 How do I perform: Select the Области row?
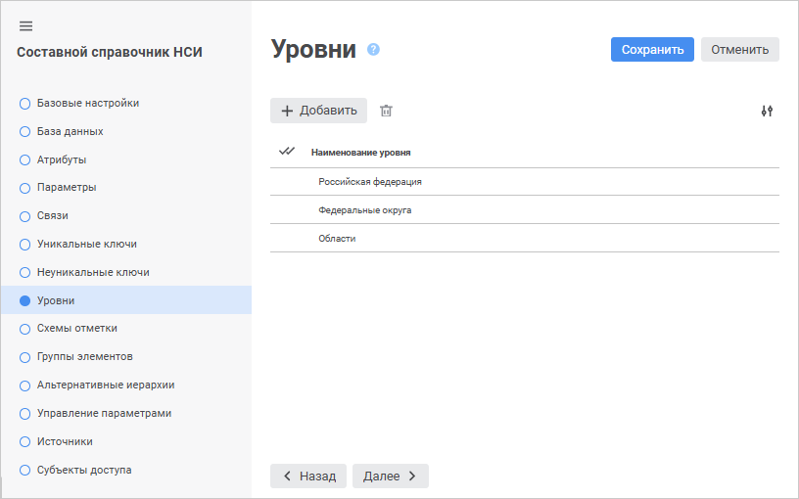pyautogui.click(x=525, y=239)
